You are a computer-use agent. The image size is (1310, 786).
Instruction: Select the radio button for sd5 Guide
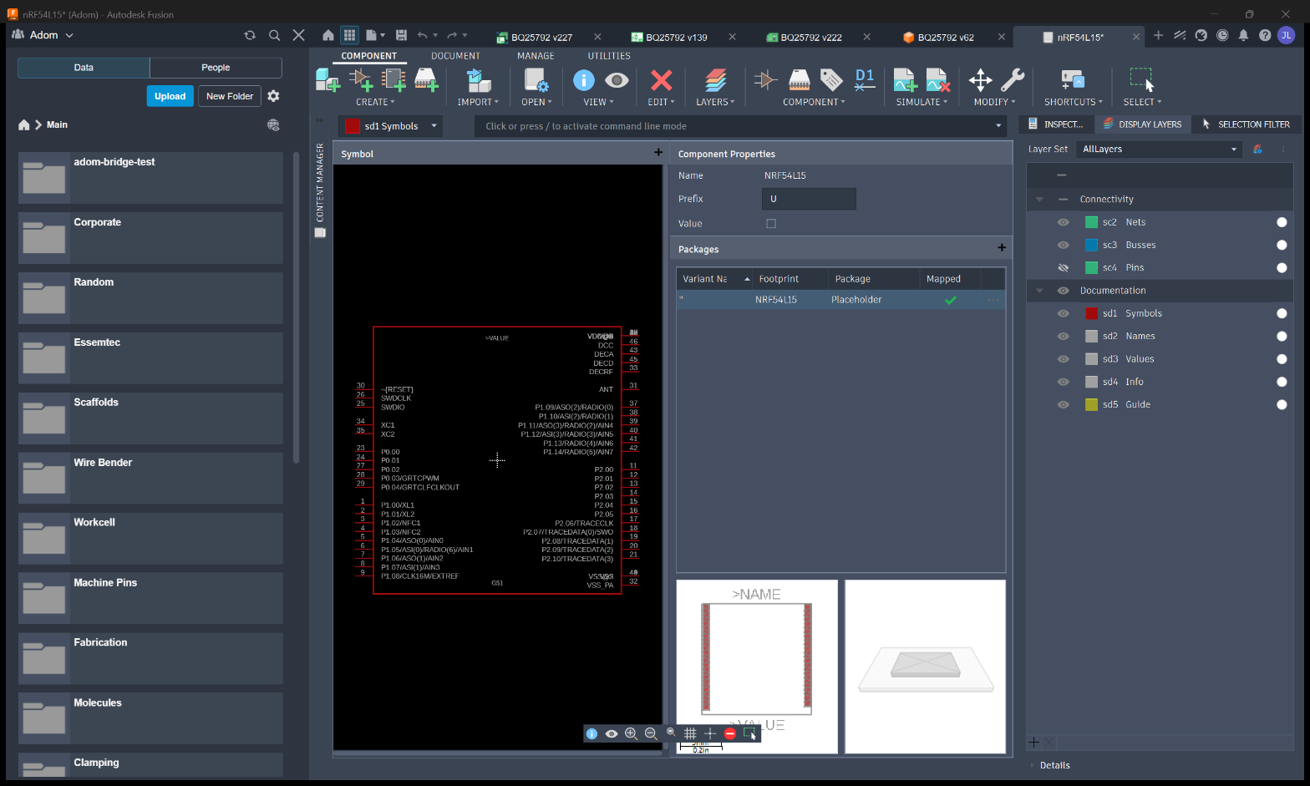(x=1282, y=404)
